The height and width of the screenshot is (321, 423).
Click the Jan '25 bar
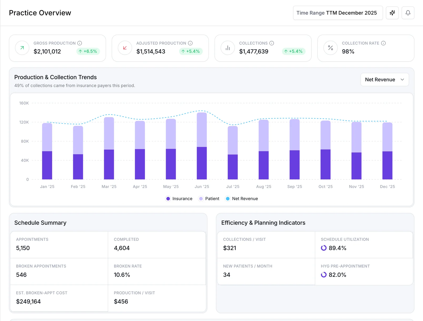click(x=47, y=151)
